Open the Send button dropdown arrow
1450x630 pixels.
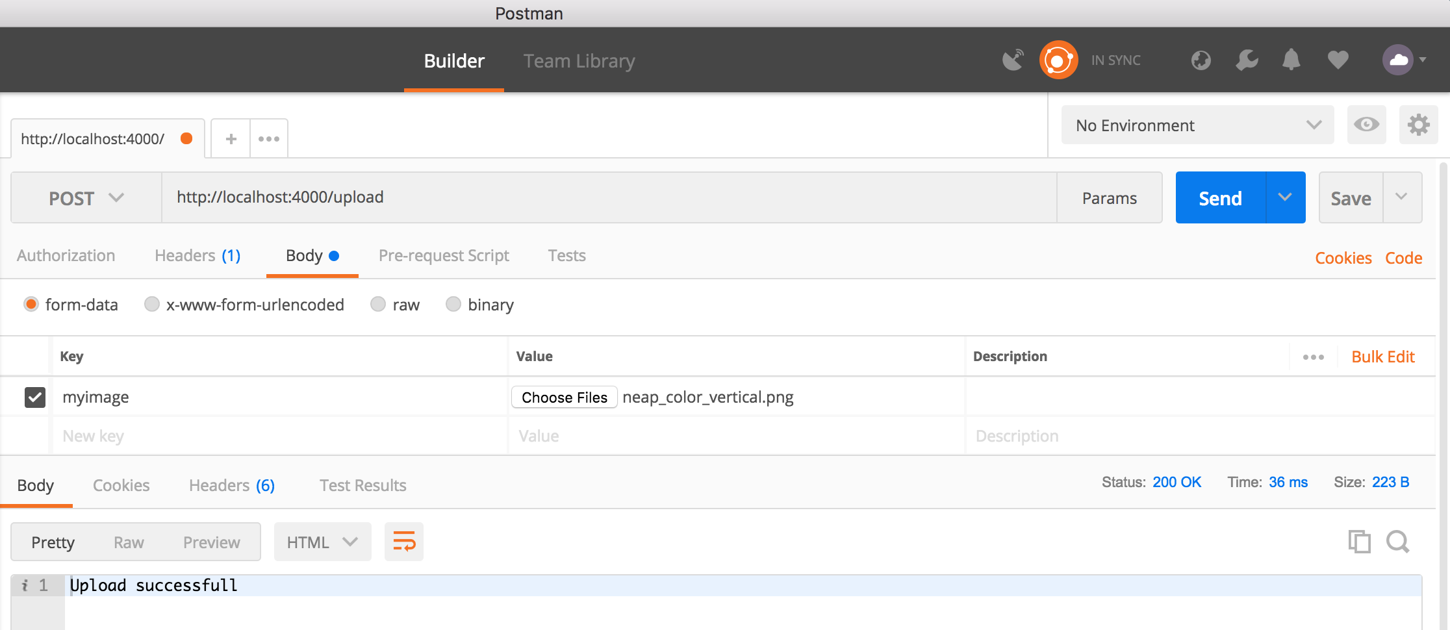[x=1285, y=197]
